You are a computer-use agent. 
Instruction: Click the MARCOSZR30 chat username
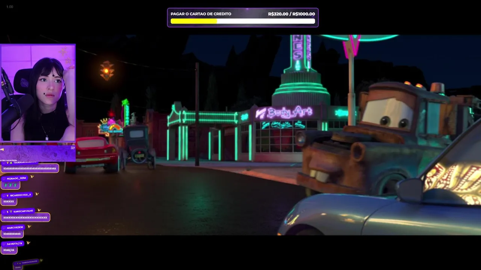pyautogui.click(x=15, y=228)
